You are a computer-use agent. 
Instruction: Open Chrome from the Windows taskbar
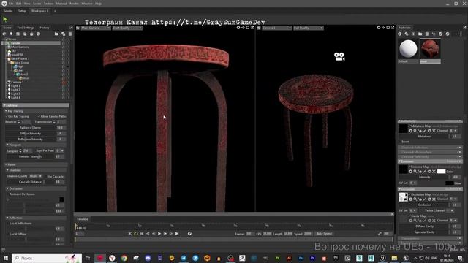[124, 258]
